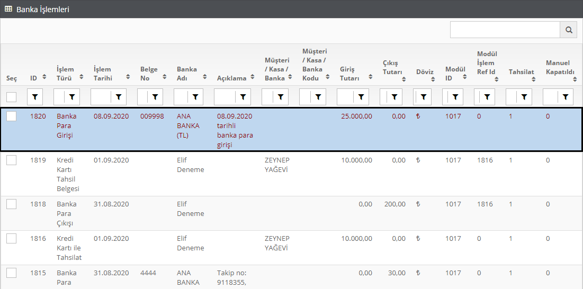This screenshot has height=289, width=583.
Task: Open filter icon for İşlem Türü column
Action: pos(72,97)
